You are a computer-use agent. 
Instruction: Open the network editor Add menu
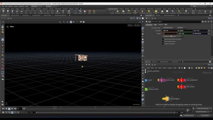(x=148, y=68)
